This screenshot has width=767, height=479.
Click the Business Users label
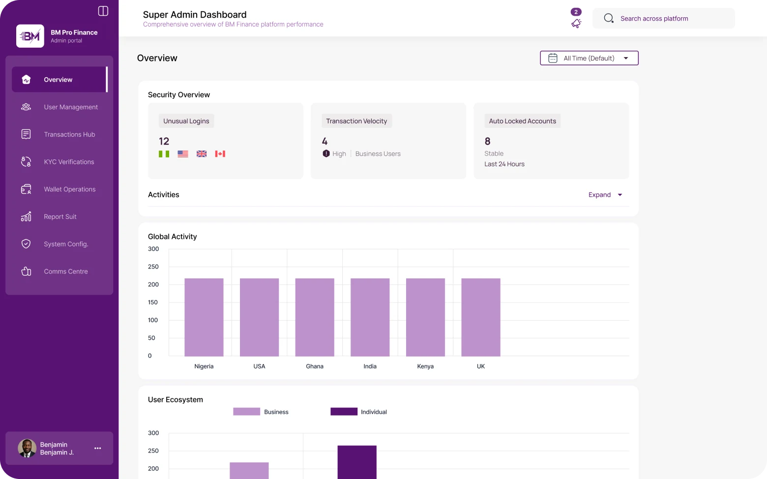pos(378,154)
